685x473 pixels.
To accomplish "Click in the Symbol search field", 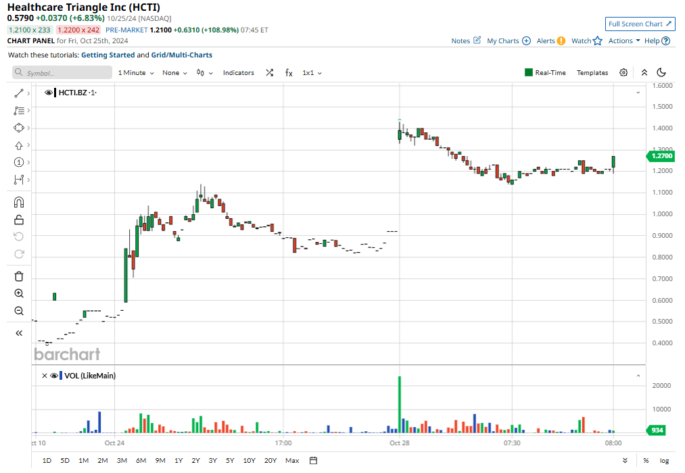I will 62,72.
